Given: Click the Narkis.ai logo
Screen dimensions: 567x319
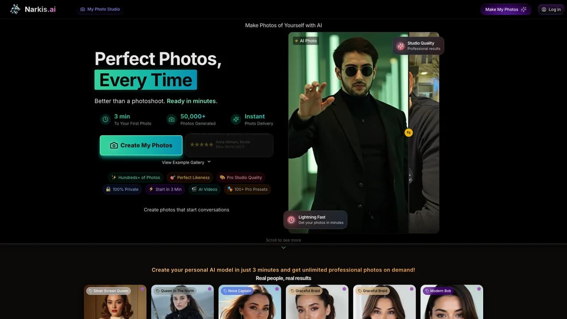Looking at the screenshot, I should (33, 9).
